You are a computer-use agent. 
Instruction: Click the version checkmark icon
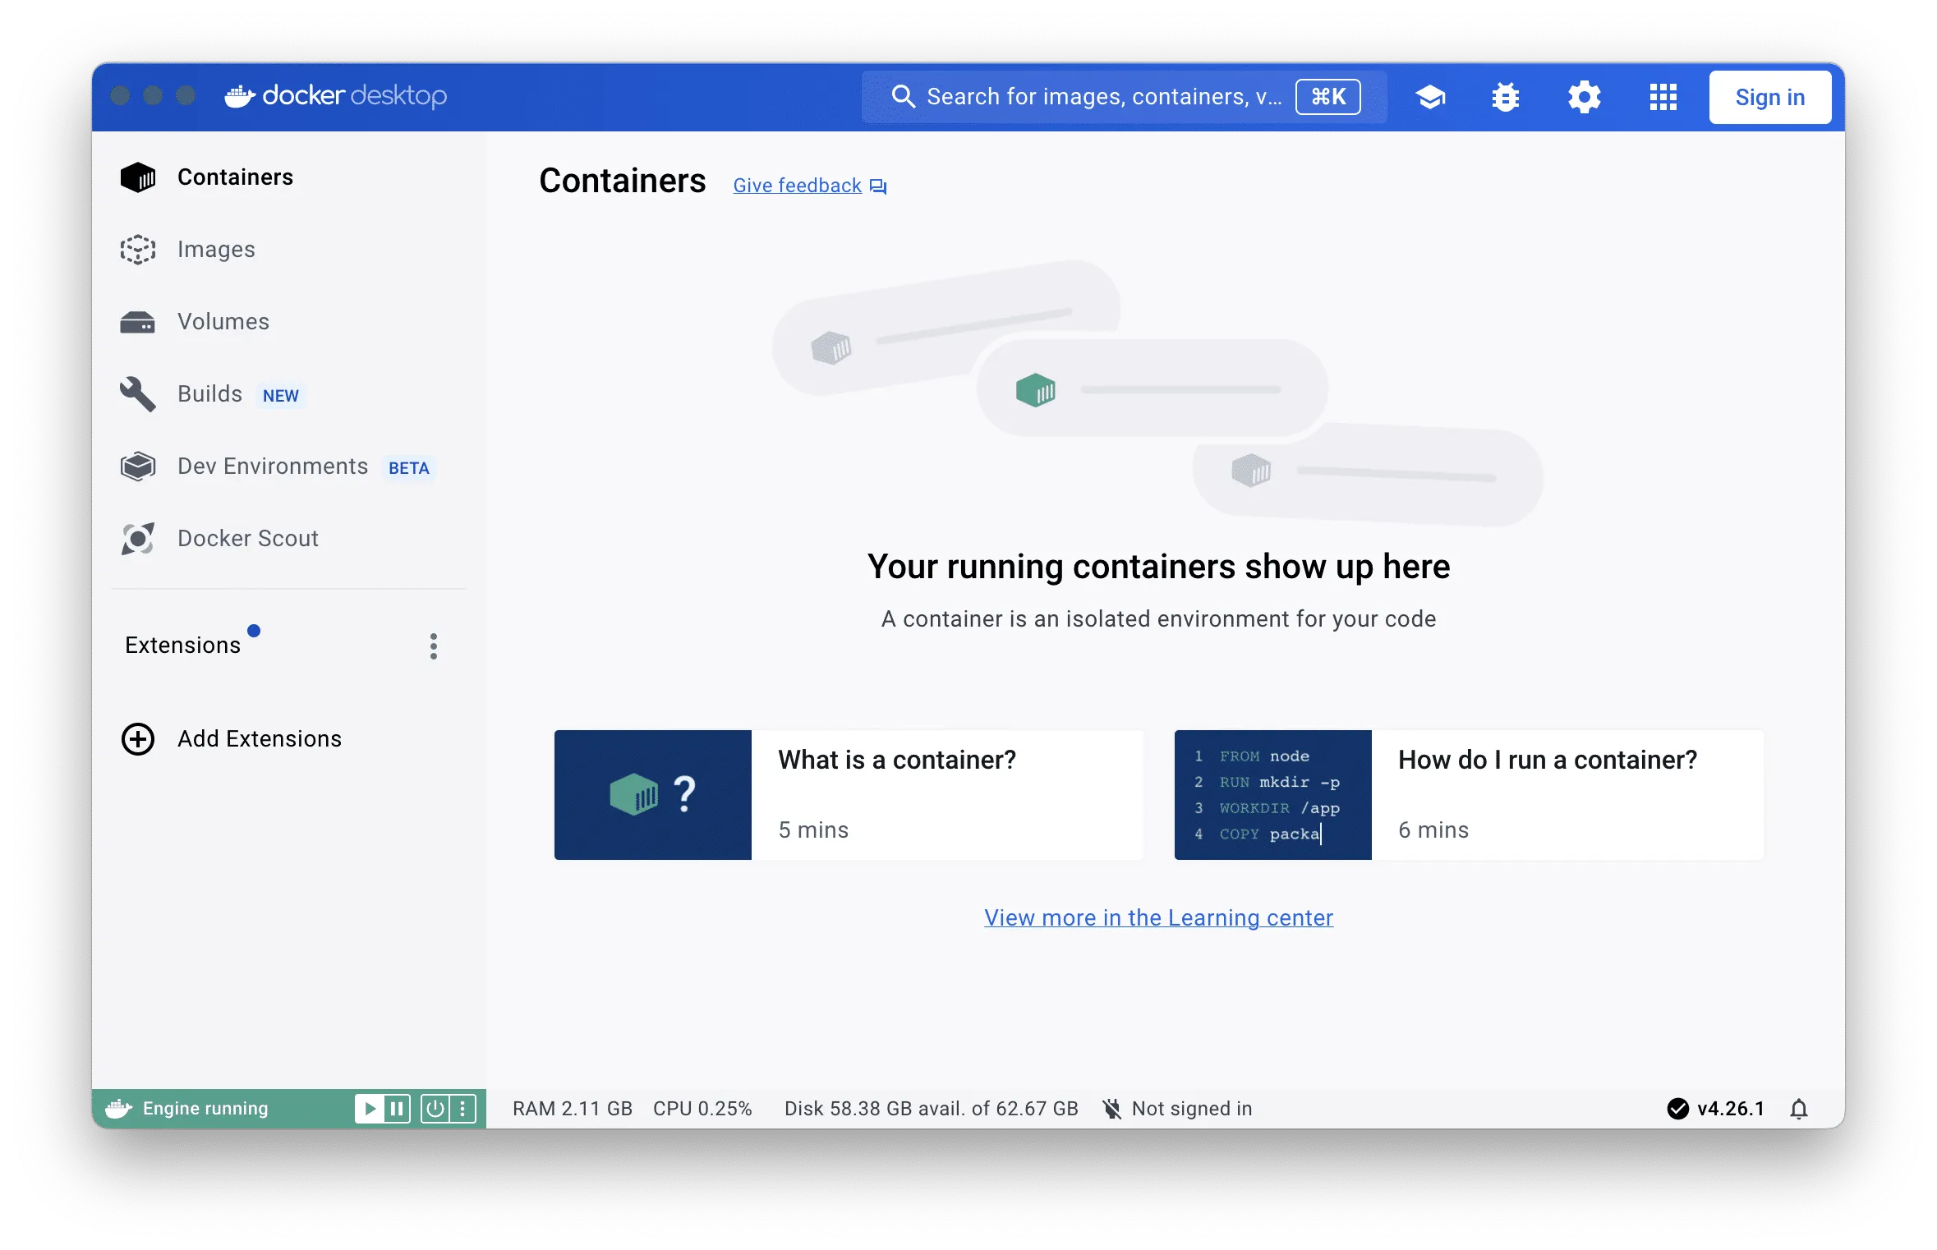pyautogui.click(x=1677, y=1109)
